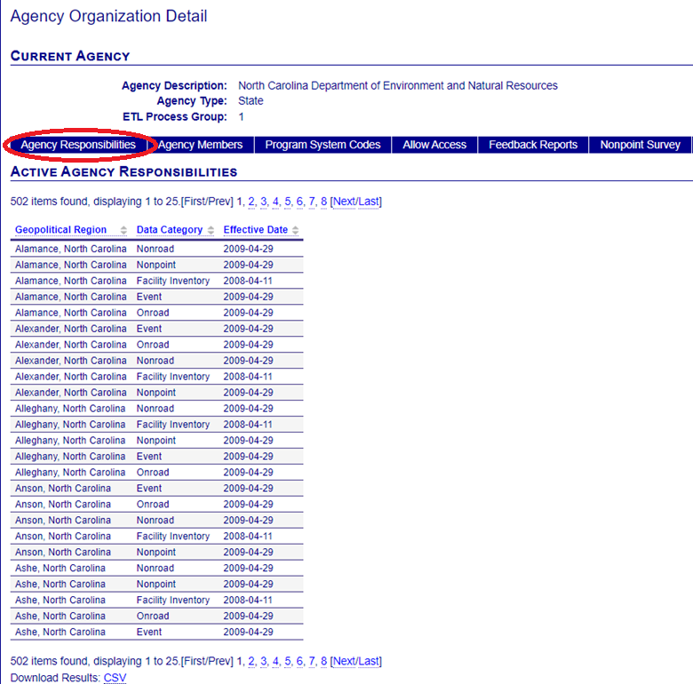Click 2008-04-11 date in Alamance row
This screenshot has height=684, width=693.
tap(248, 281)
